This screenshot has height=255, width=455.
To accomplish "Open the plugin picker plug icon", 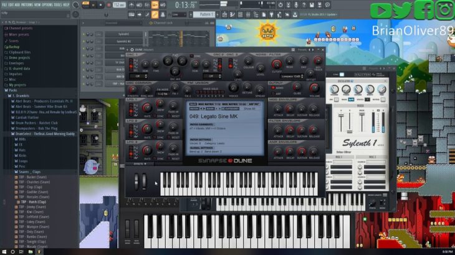I will click(x=271, y=14).
